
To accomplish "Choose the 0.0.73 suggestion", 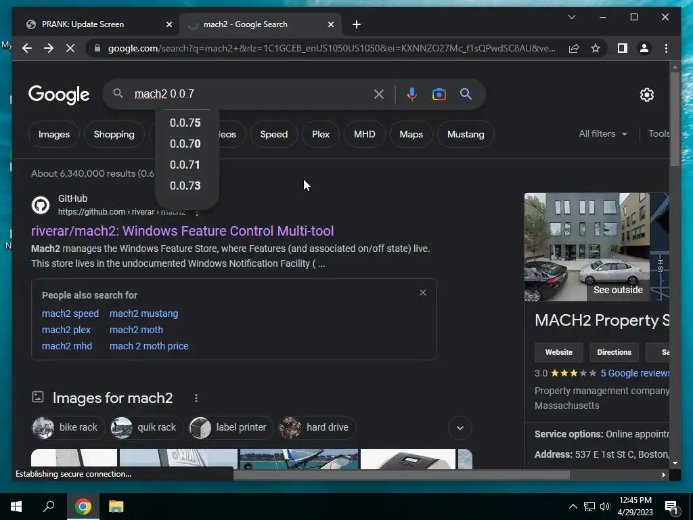I will click(185, 186).
